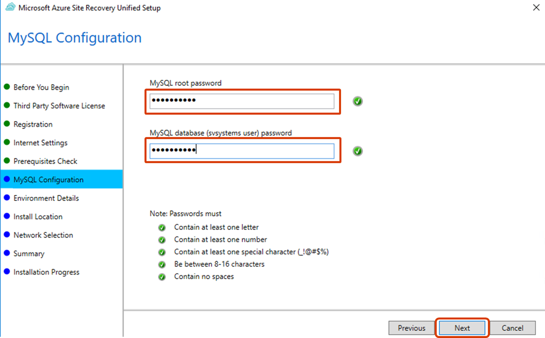Click the green bullet beside Before You Begin

[7, 87]
